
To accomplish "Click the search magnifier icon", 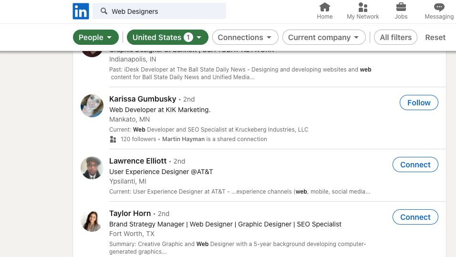I will point(104,11).
